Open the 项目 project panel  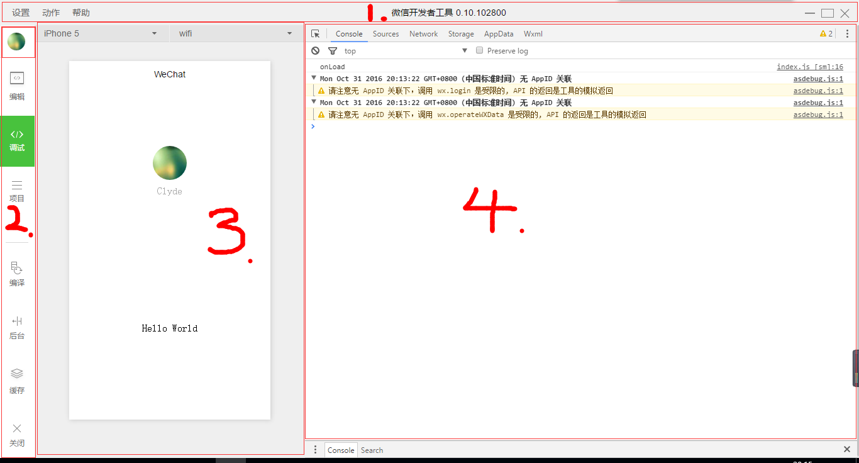17,191
